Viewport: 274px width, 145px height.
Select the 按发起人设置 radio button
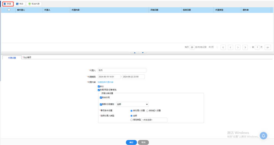coord(147,110)
